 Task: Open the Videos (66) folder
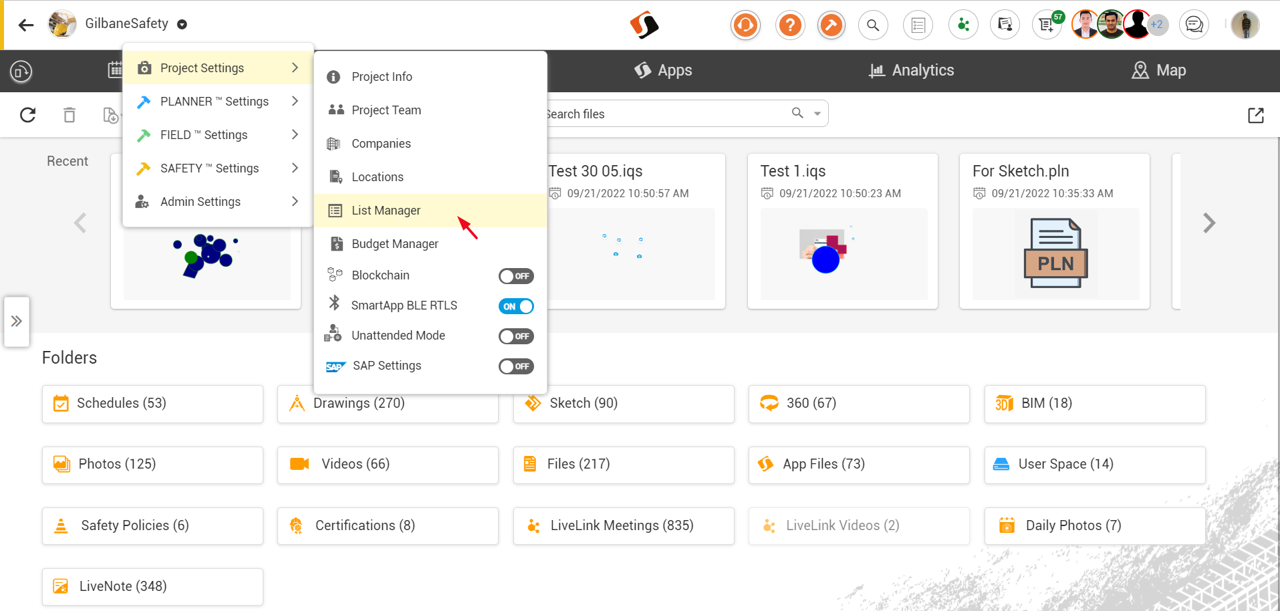click(388, 465)
